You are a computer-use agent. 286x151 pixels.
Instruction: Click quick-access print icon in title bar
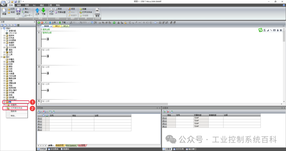(x=19, y=2)
